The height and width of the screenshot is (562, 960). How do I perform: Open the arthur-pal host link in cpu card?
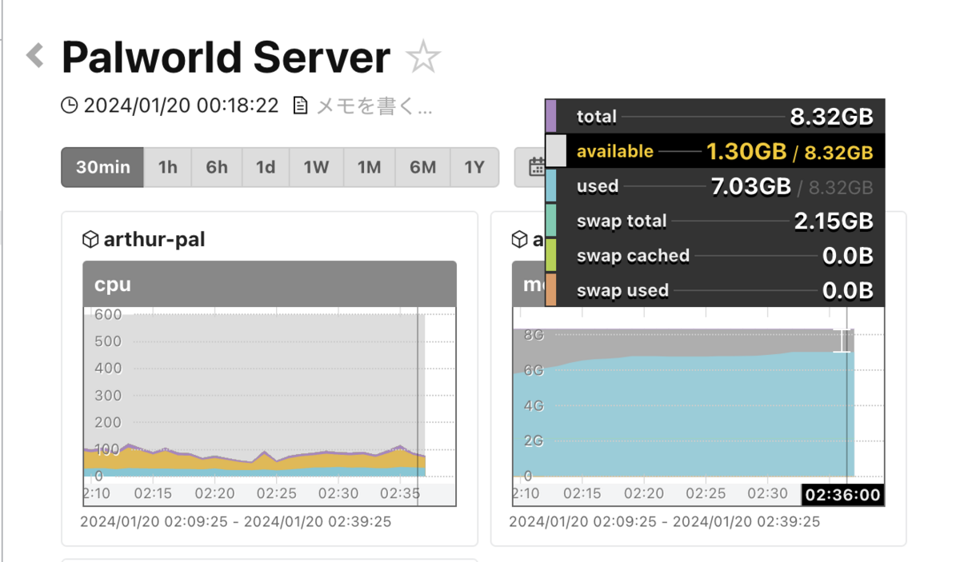pyautogui.click(x=154, y=239)
